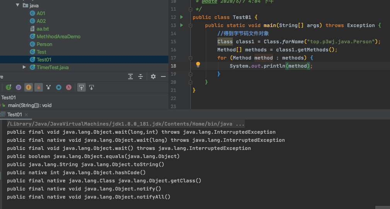Click the MethhodAreaDemo runnable class icon
390x209 pixels.
pyautogui.click(x=32, y=36)
